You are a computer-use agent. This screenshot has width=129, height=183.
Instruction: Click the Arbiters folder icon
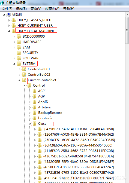click(34, 107)
